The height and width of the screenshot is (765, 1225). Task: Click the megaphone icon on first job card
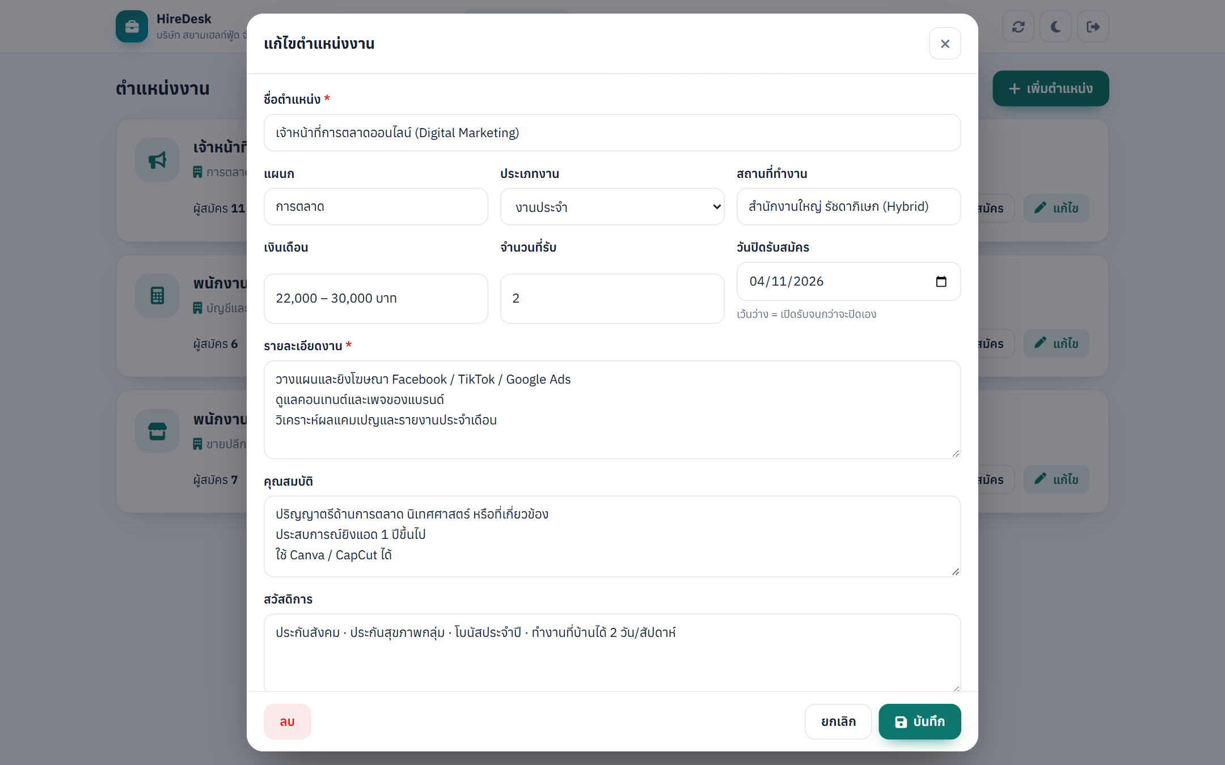click(158, 160)
